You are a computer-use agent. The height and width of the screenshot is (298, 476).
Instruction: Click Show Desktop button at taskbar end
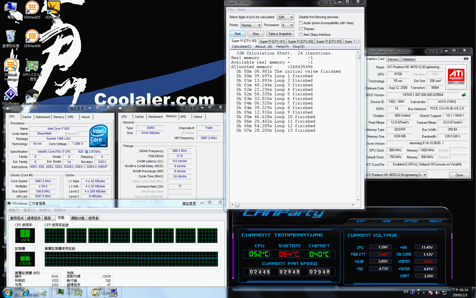pos(474,292)
